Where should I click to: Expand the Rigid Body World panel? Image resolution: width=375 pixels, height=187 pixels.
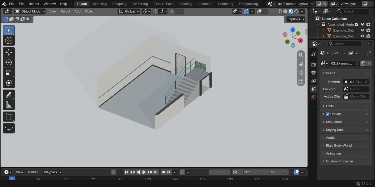click(346, 146)
